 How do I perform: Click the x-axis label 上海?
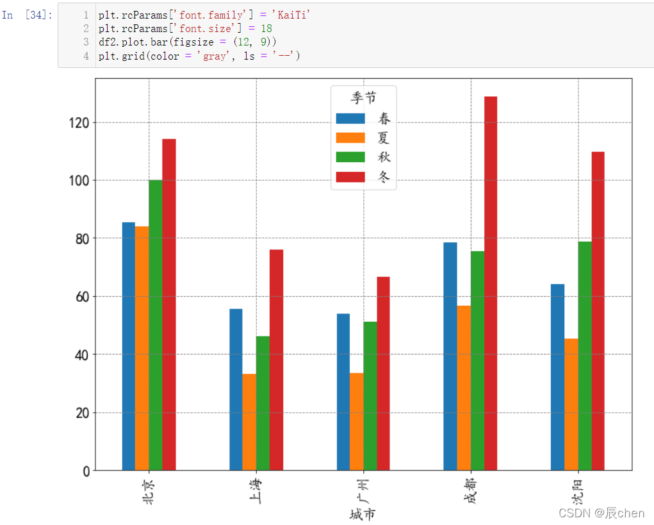pos(256,491)
